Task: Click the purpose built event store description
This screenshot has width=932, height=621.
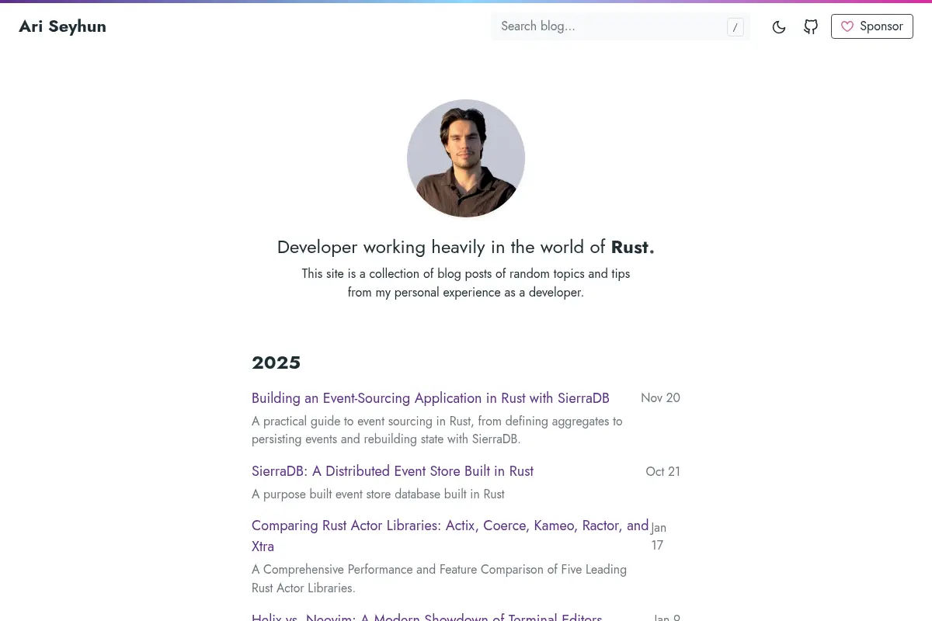Action: [x=378, y=494]
